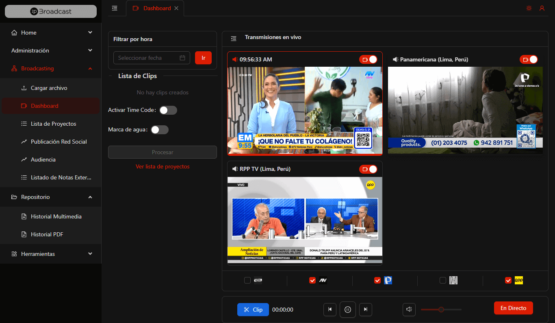The width and height of the screenshot is (555, 323).
Task: Click the volume slider handle
Action: [441, 310]
